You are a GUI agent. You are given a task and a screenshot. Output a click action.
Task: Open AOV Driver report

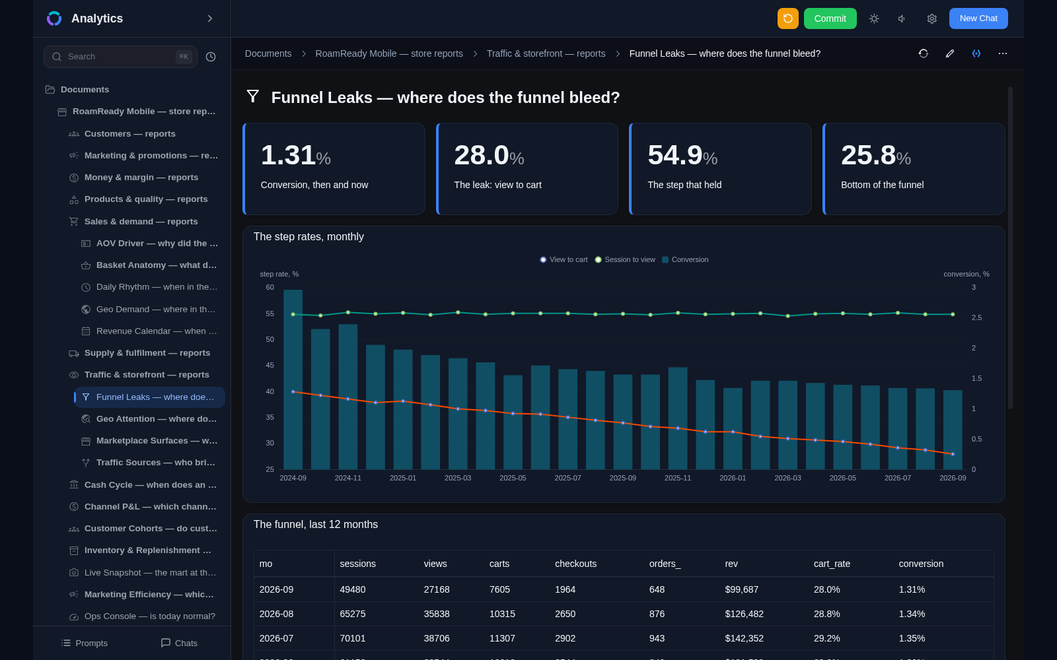point(150,243)
